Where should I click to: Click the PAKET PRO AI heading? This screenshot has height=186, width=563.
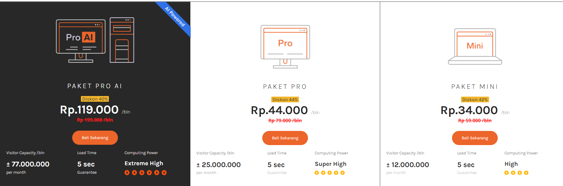[x=95, y=86]
